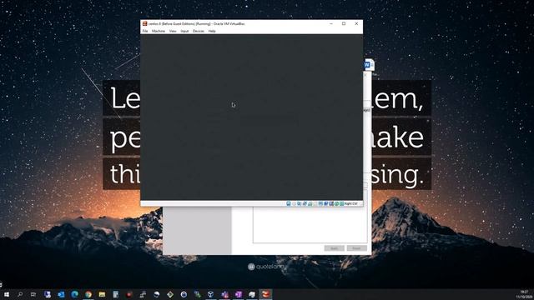Screen dimensions: 534x300
Task: Switch to Google Chrome on the taskbar
Action: click(x=88, y=294)
